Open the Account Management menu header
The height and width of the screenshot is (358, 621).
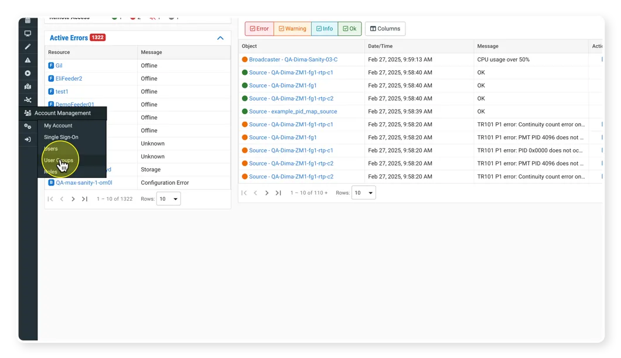[x=63, y=113]
